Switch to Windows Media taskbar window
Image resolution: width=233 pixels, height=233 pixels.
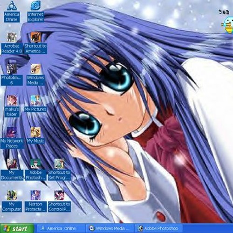(x=110, y=228)
